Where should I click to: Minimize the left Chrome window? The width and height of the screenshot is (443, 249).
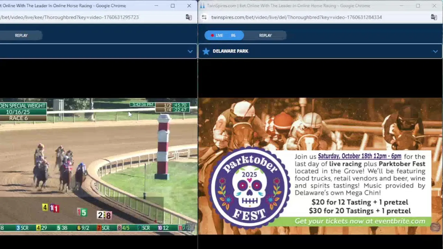[156, 6]
